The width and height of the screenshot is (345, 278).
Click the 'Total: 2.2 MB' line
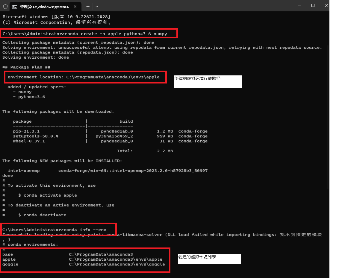[x=145, y=151]
